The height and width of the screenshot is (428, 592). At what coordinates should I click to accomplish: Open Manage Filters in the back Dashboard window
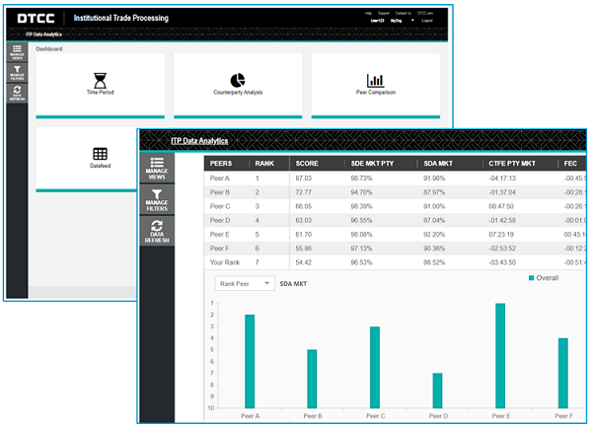(x=17, y=72)
